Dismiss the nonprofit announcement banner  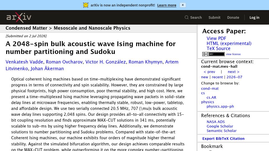point(183,5)
